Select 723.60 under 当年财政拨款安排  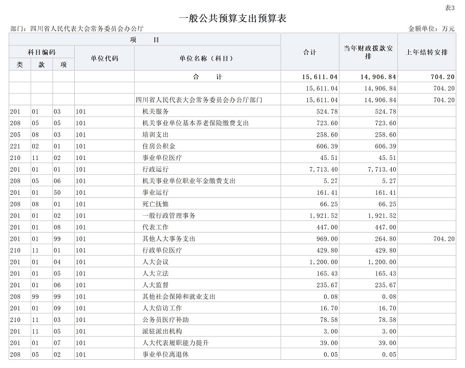click(x=385, y=123)
